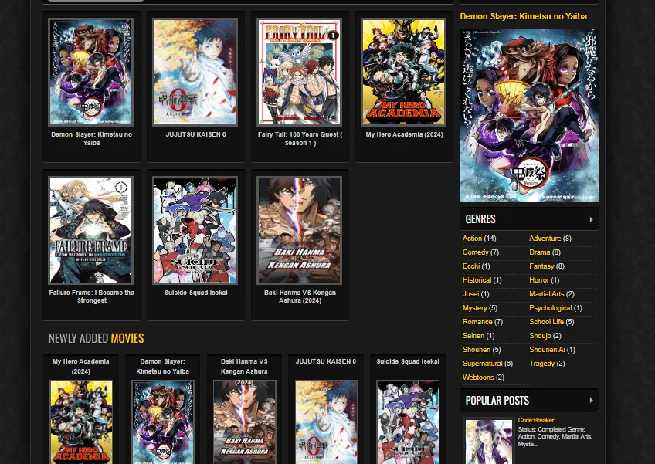
Task: Select the Webtoons genre link
Action: point(478,378)
